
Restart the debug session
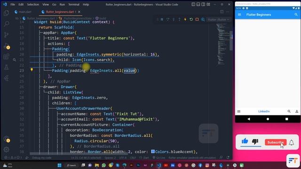pos(191,20)
